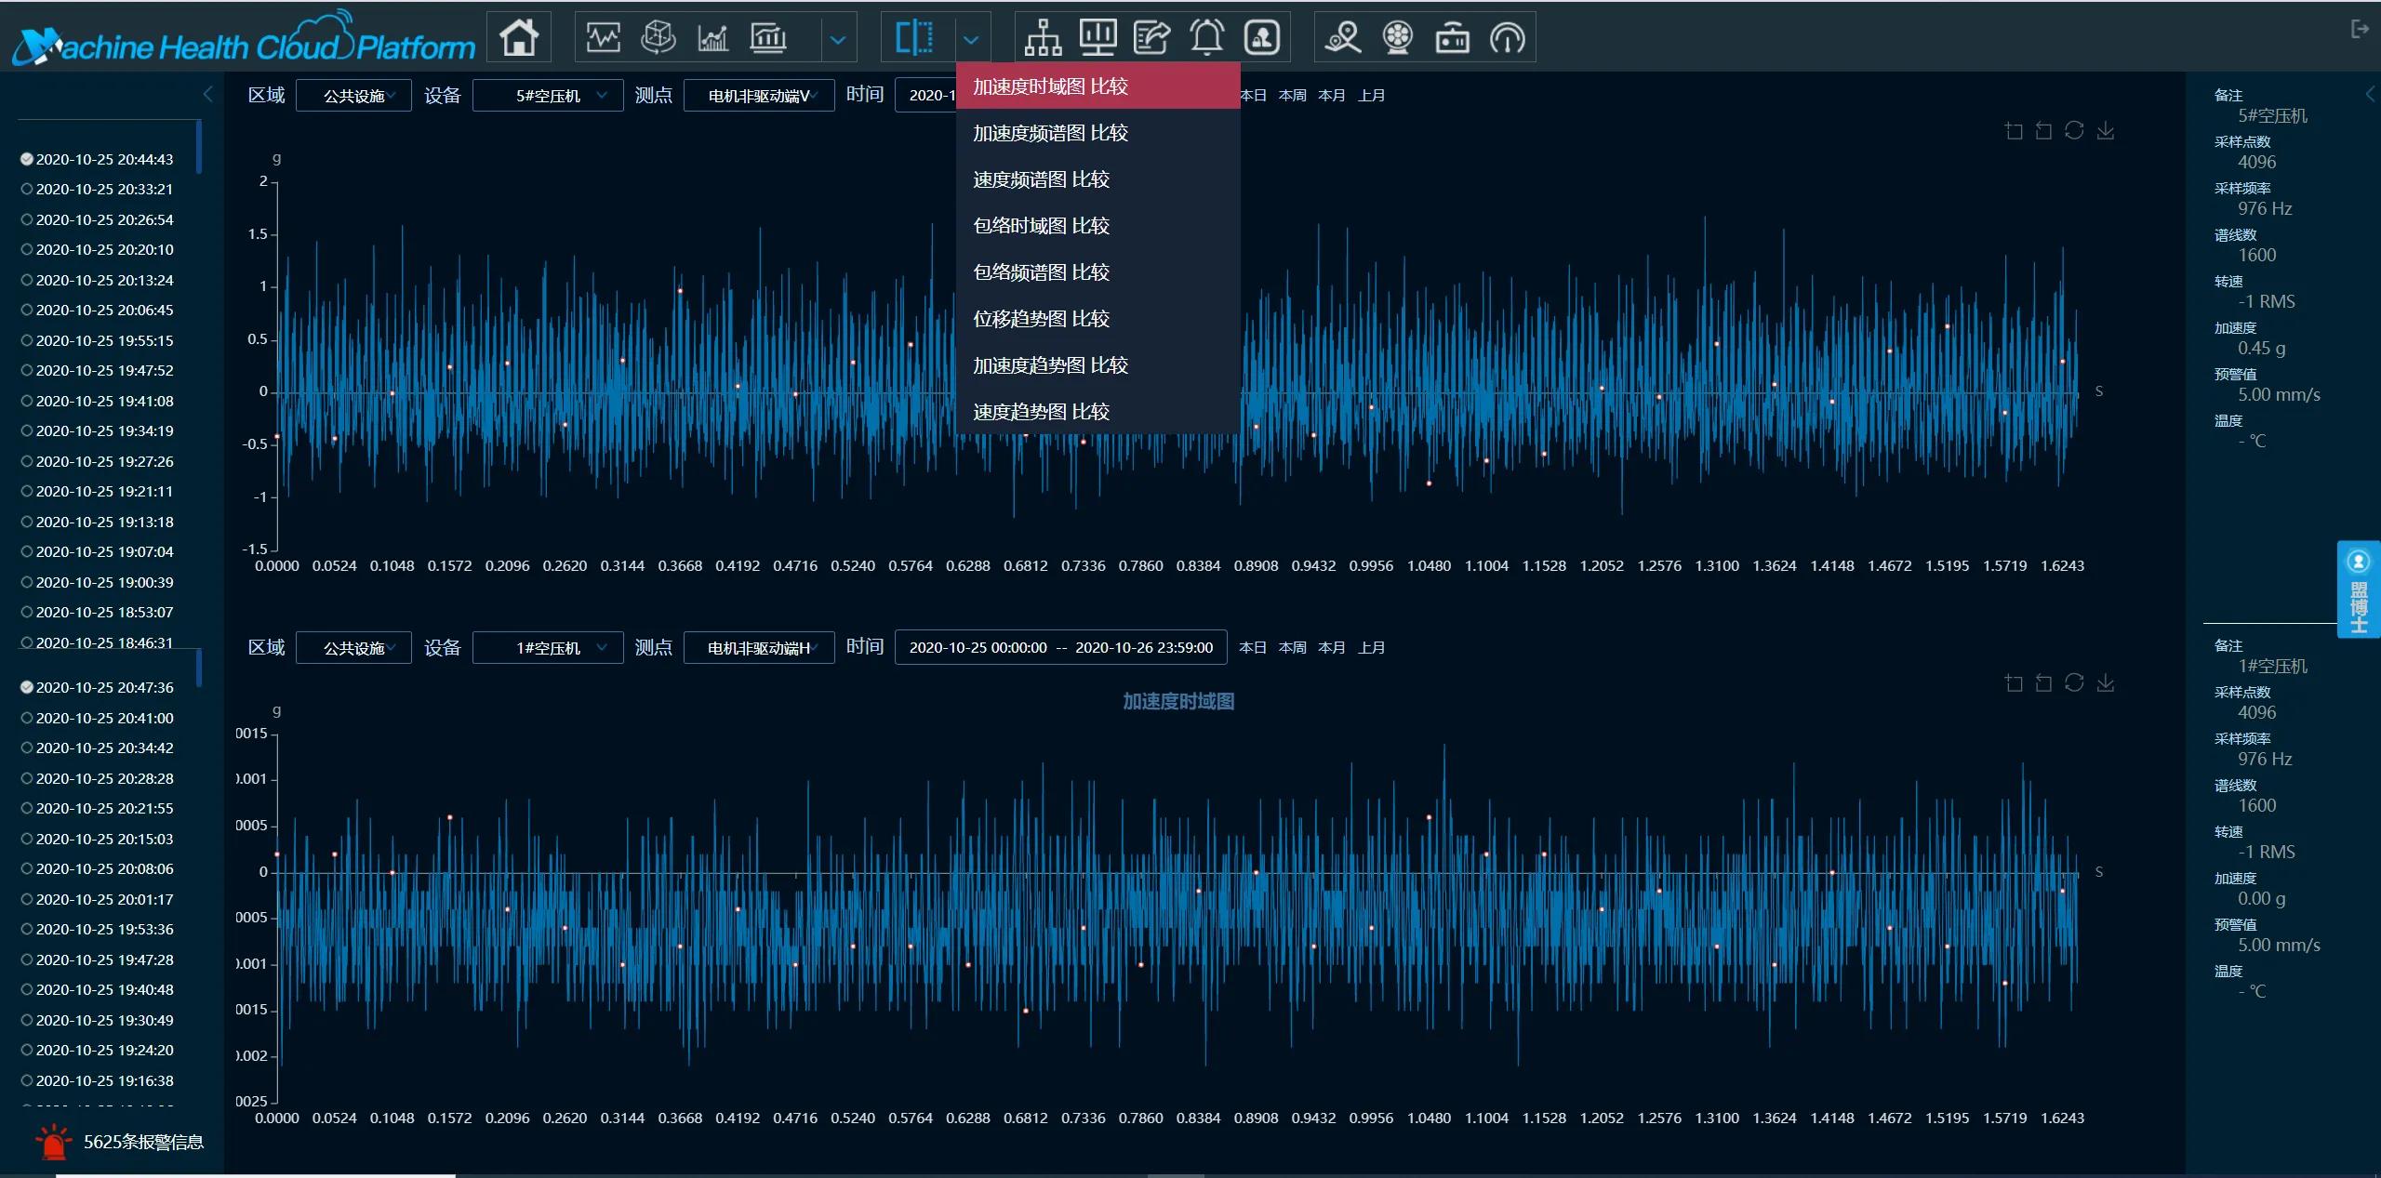This screenshot has width=2381, height=1178.
Task: Click the logout icon
Action: tap(2360, 30)
